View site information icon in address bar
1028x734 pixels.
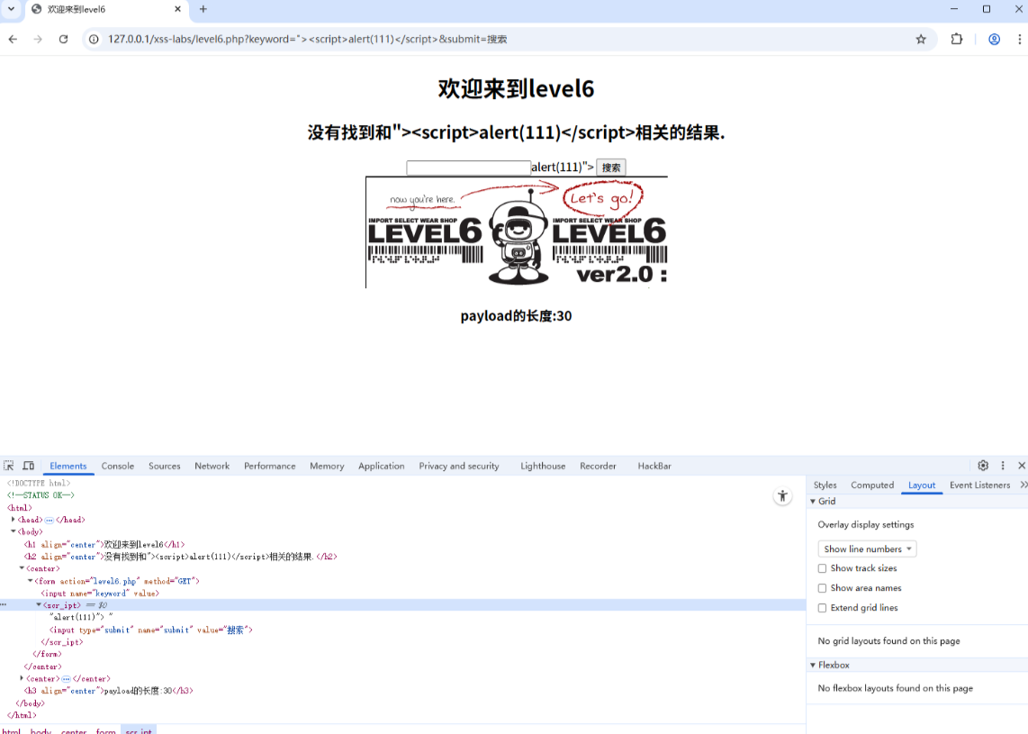pyautogui.click(x=94, y=40)
